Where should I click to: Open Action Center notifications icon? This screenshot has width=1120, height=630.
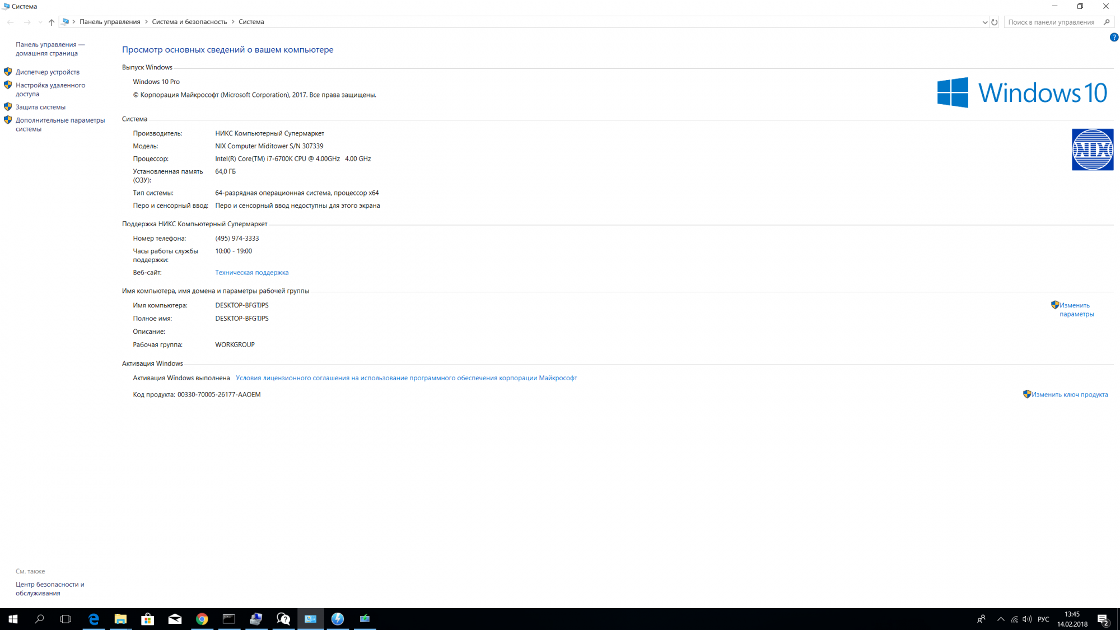click(1103, 619)
